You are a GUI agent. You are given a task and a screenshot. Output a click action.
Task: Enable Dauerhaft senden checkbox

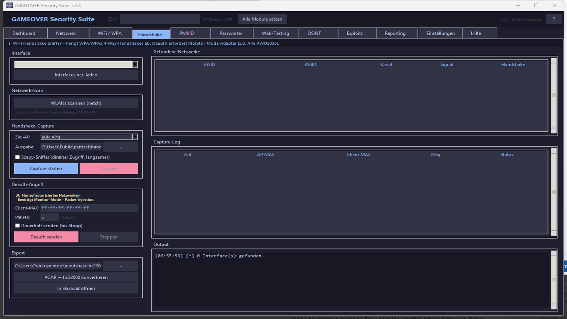18,226
